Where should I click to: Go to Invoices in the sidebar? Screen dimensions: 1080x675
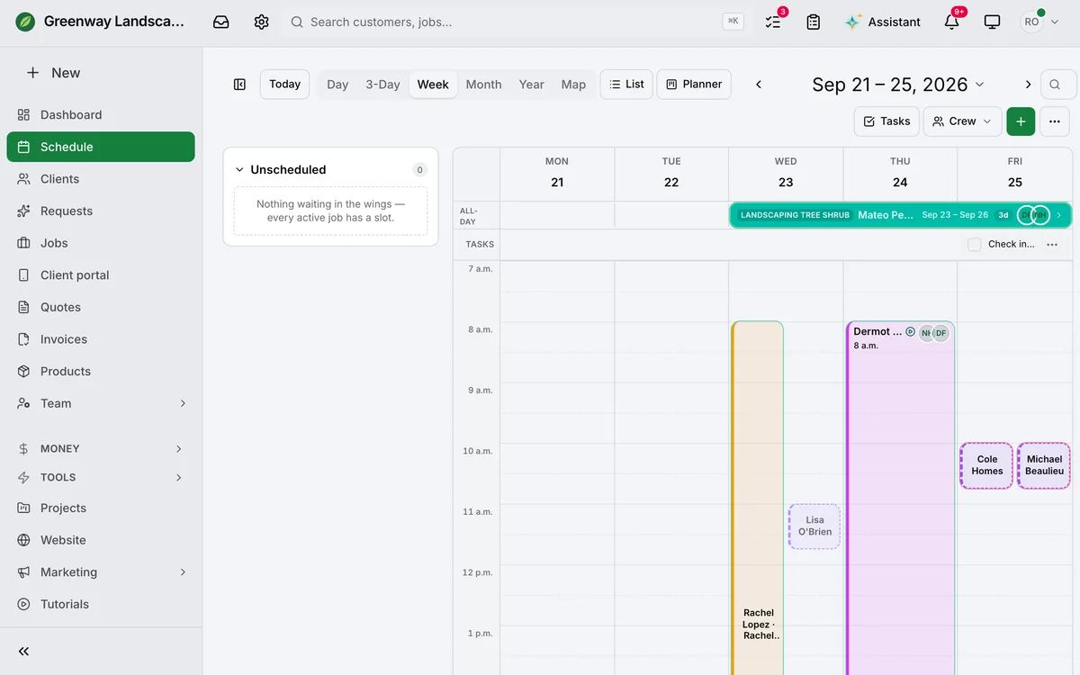[x=101, y=340]
